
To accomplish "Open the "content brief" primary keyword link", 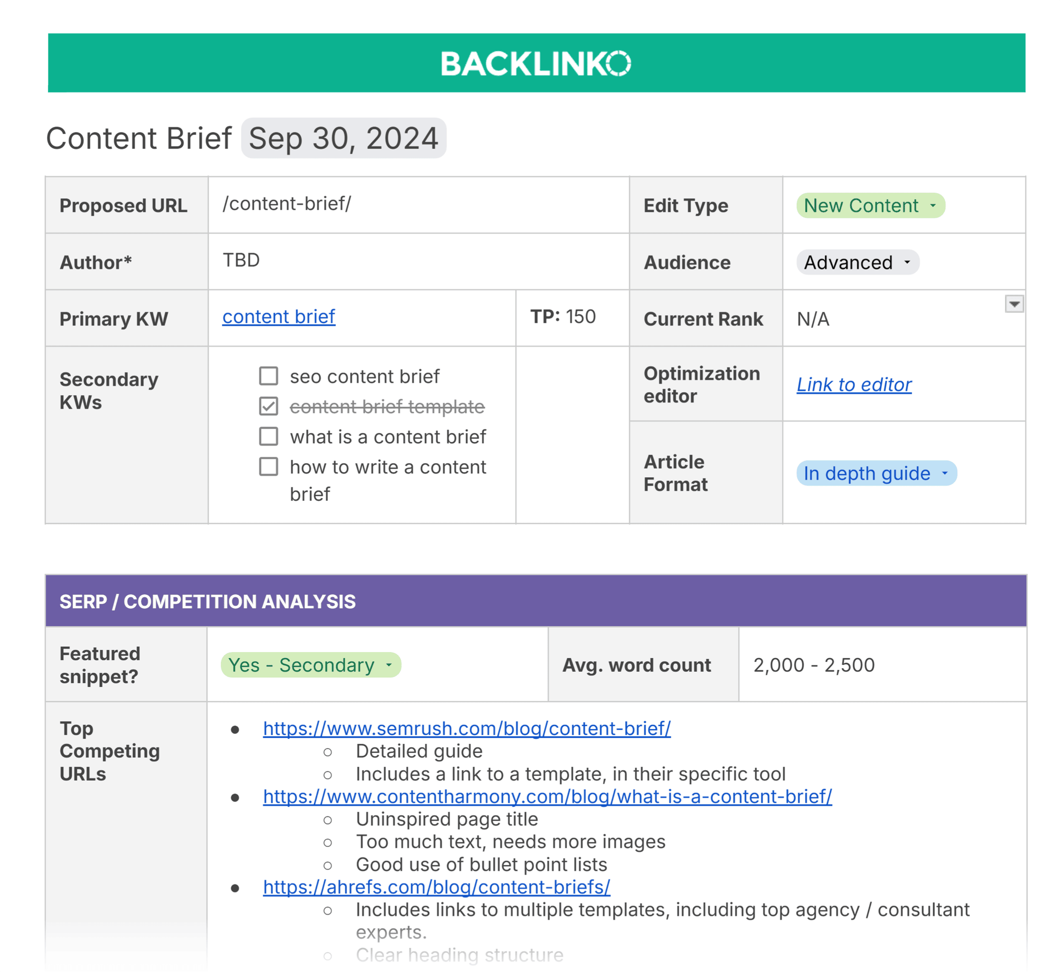I will tap(279, 317).
